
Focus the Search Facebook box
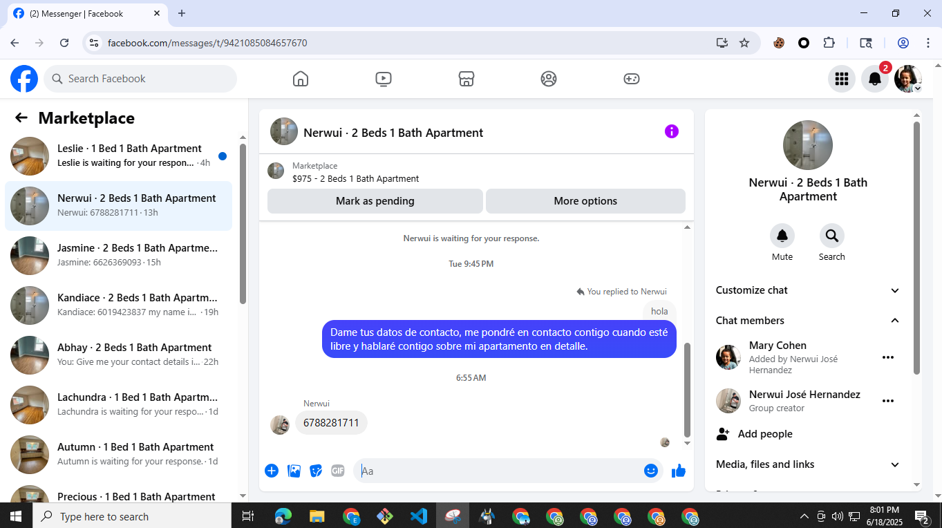(x=140, y=79)
